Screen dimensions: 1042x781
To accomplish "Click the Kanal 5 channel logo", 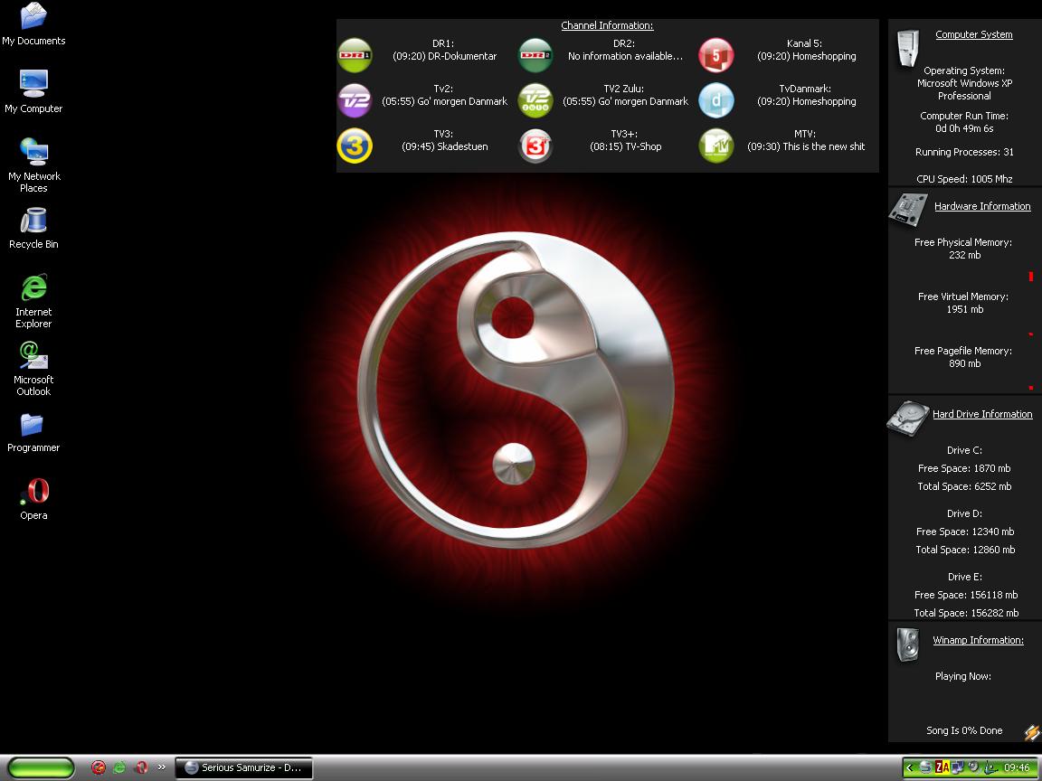I will [716, 55].
